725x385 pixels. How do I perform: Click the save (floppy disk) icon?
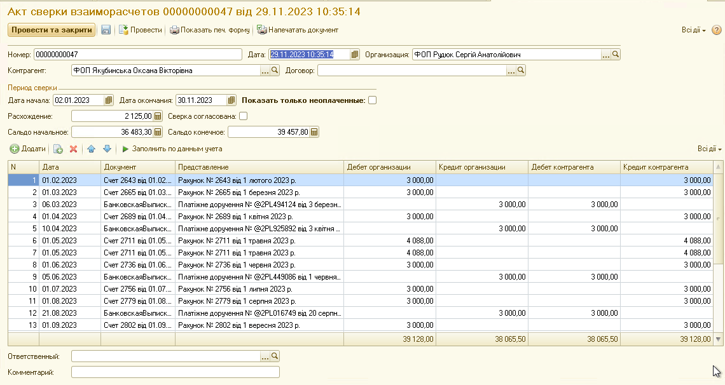pyautogui.click(x=106, y=30)
